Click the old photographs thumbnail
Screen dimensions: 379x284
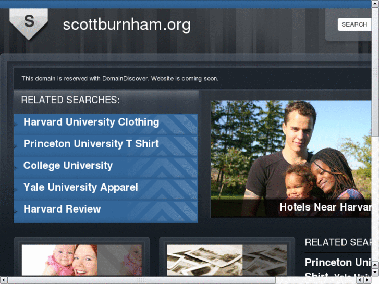(x=227, y=260)
